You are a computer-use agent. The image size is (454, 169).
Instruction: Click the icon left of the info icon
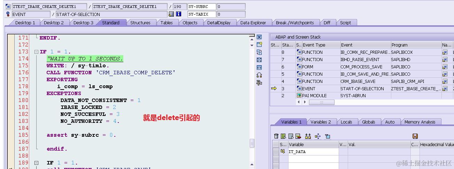(171, 14)
